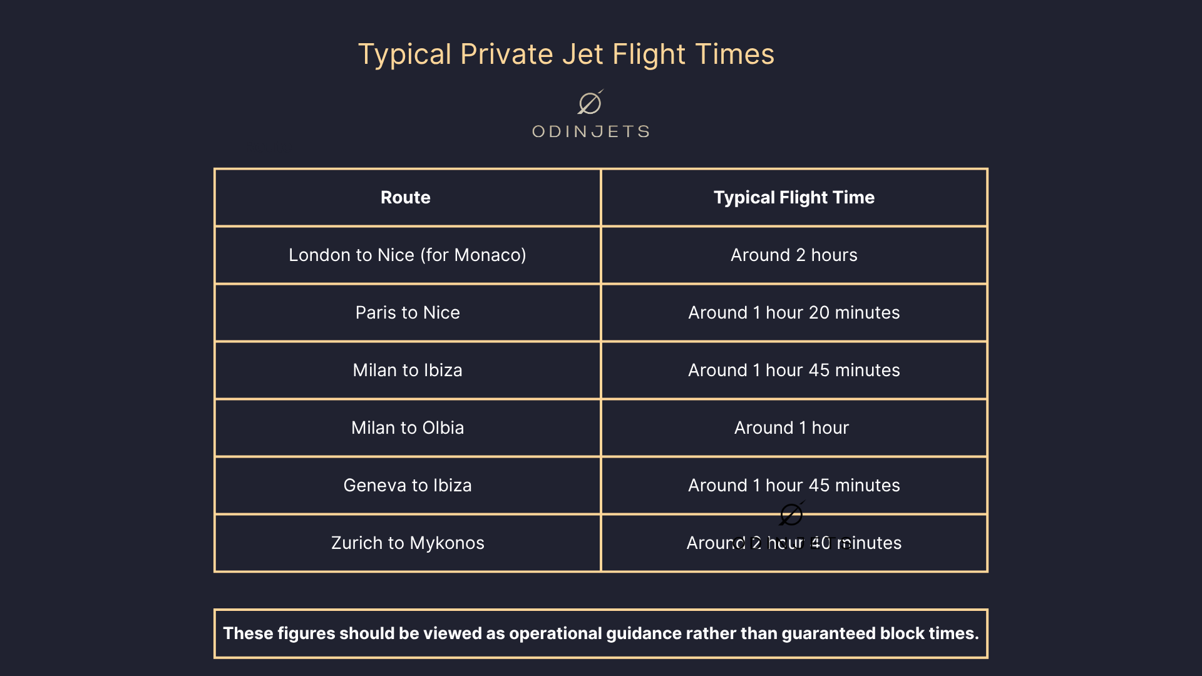Click the OdinJets watermark icon overlapping the table
The image size is (1202, 676).
click(x=792, y=514)
